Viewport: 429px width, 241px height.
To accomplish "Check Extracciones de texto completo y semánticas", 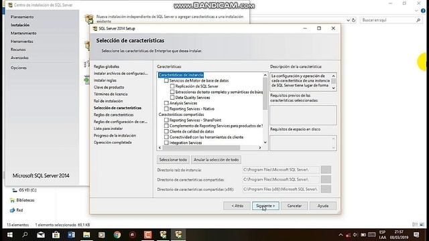I will pos(172,92).
